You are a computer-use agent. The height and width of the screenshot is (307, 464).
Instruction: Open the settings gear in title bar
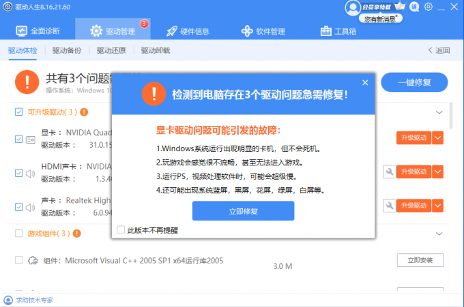pos(429,7)
